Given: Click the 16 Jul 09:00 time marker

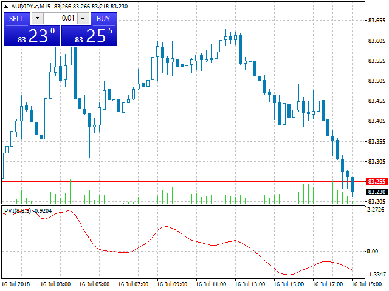Looking at the screenshot, I should click(172, 284).
